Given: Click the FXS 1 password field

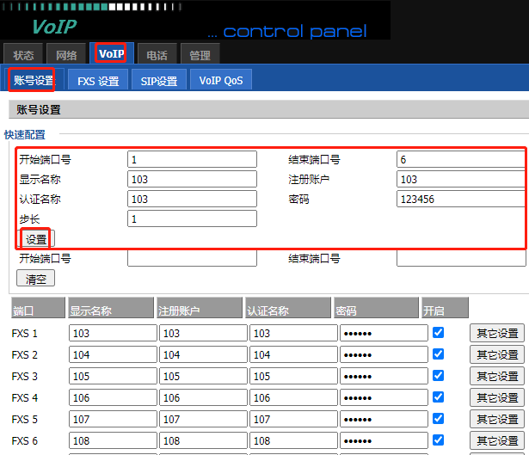Looking at the screenshot, I should pos(384,334).
